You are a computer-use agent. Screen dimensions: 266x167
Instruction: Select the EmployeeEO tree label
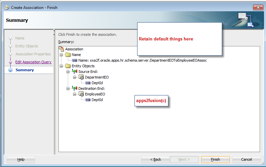click(x=95, y=94)
